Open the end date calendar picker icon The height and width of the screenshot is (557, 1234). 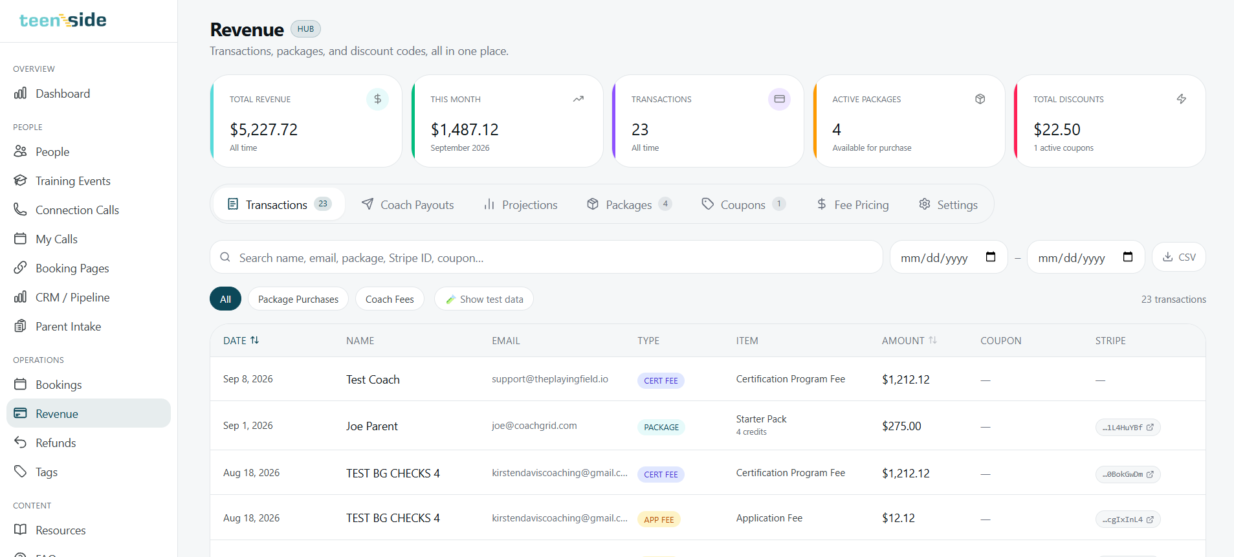[1128, 257]
